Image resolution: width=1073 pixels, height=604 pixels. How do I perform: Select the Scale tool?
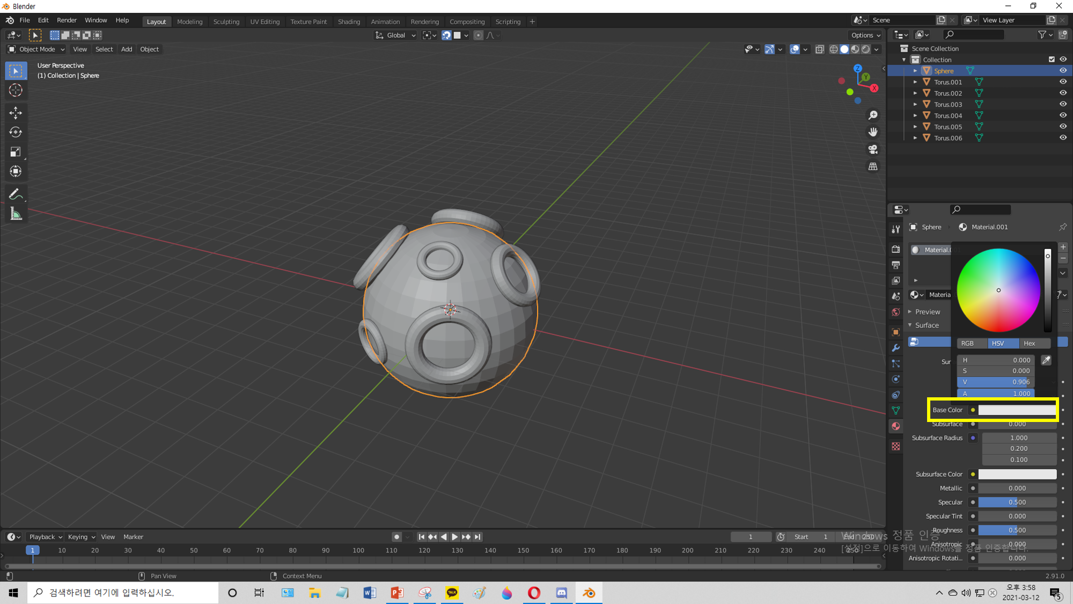(16, 152)
